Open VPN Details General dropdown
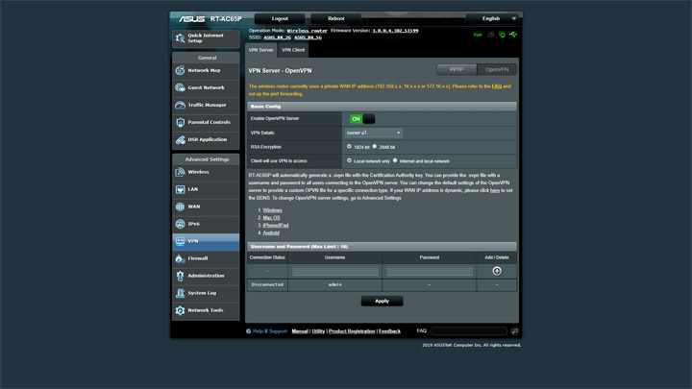Image resolution: width=692 pixels, height=389 pixels. pos(373,133)
